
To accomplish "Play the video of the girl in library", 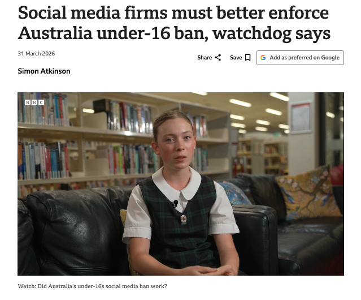I will [x=181, y=184].
